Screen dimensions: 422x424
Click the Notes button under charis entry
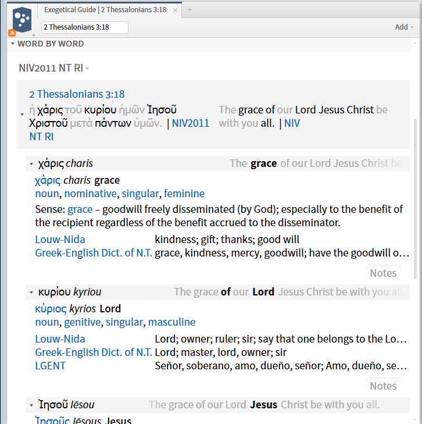[383, 273]
